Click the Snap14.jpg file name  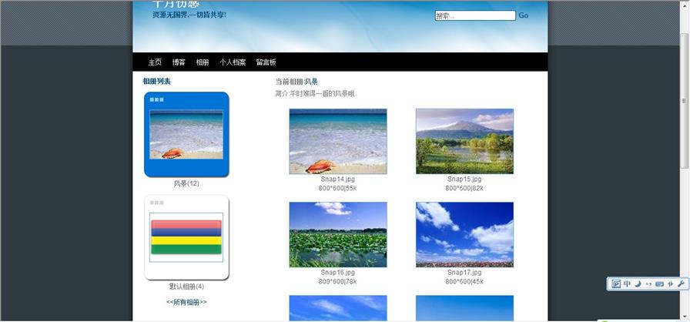tap(338, 179)
